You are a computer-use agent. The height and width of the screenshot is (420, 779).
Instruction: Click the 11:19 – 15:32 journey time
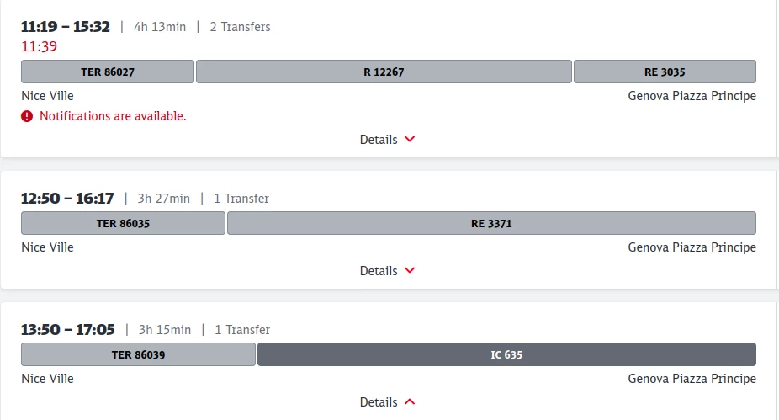(x=66, y=26)
